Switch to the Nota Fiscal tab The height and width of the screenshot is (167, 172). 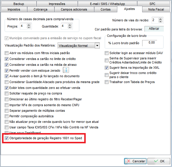pos(156,9)
